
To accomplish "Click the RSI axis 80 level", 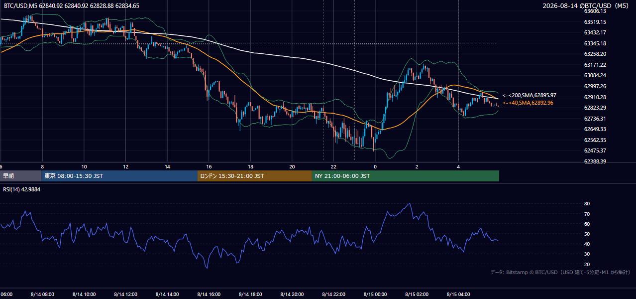I will point(587,204).
